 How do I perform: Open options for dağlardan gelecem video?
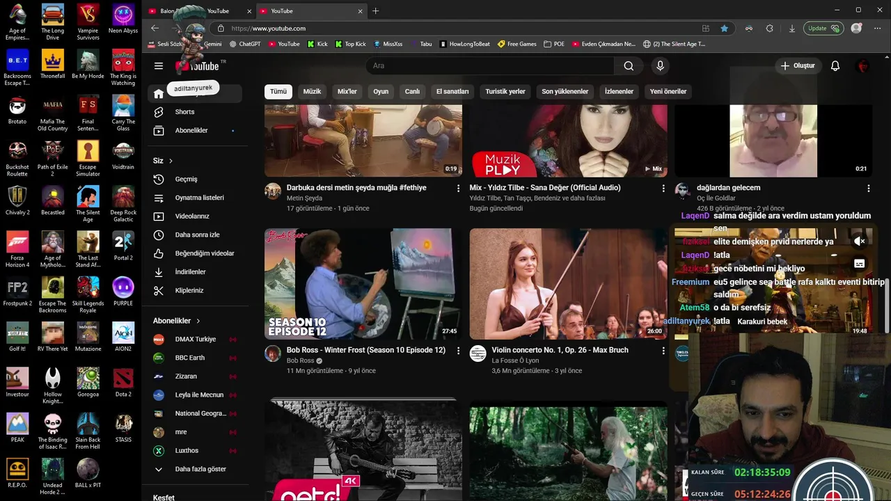click(868, 189)
